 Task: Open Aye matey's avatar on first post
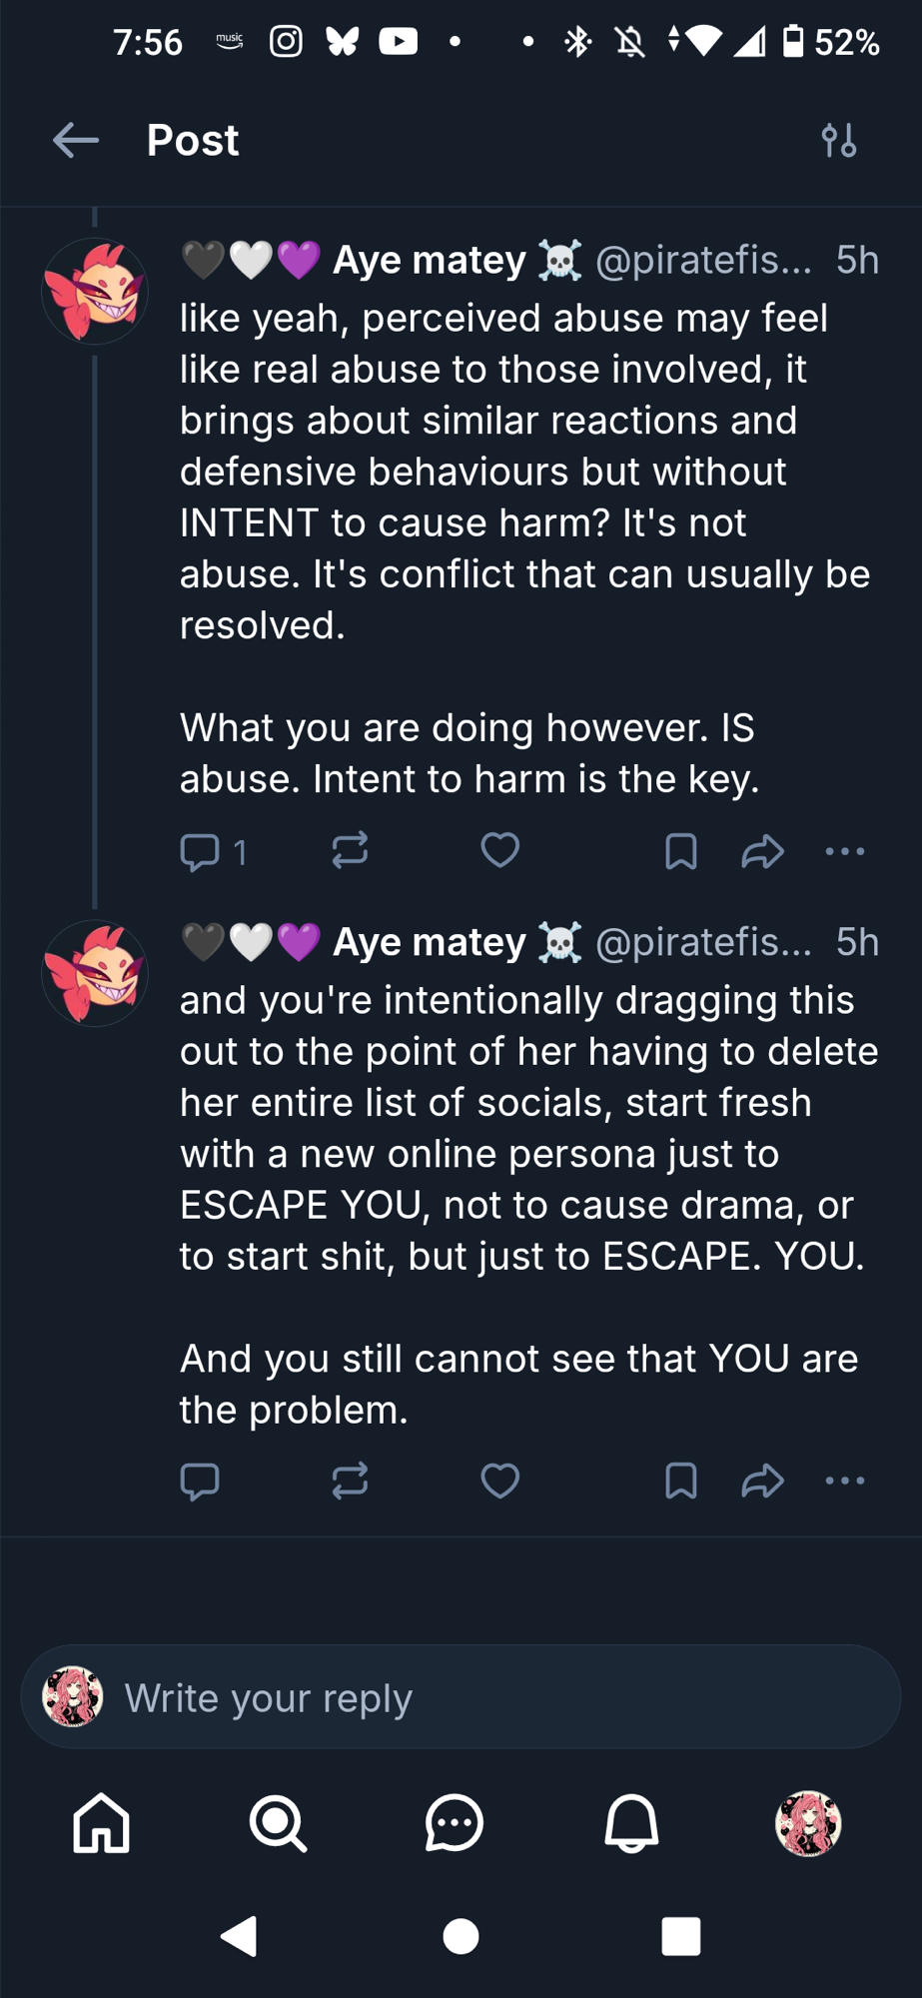95,292
